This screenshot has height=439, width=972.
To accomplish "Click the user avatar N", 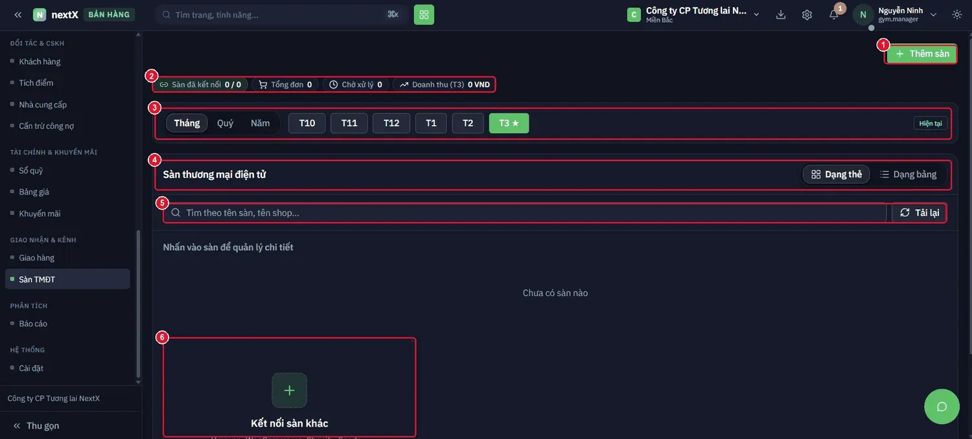I will (863, 14).
